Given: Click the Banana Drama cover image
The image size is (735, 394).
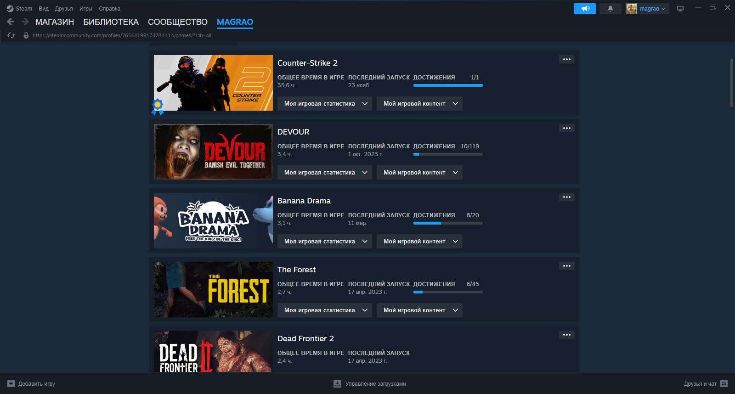Looking at the screenshot, I should pyautogui.click(x=213, y=220).
